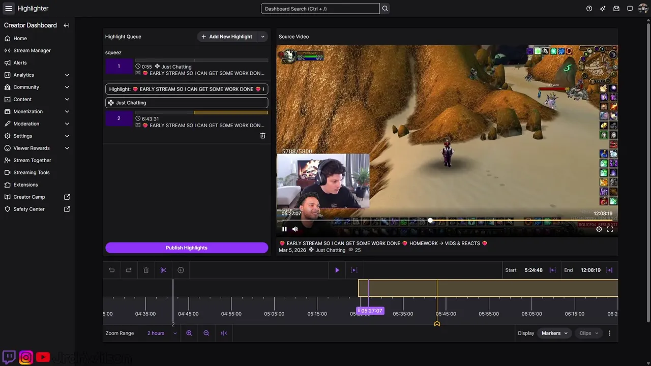Viewport: 651px width, 366px height.
Task: Fit the timeline to selection icon
Action: (x=224, y=333)
